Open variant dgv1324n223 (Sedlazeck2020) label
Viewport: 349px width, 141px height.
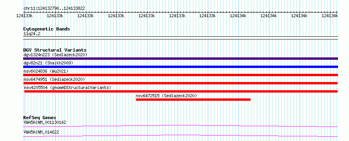pos(55,55)
